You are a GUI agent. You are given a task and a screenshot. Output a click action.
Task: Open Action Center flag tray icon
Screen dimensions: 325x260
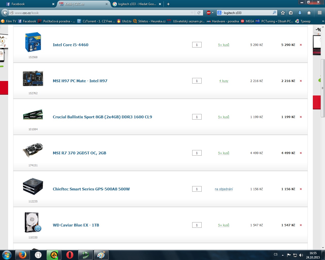pos(289,255)
